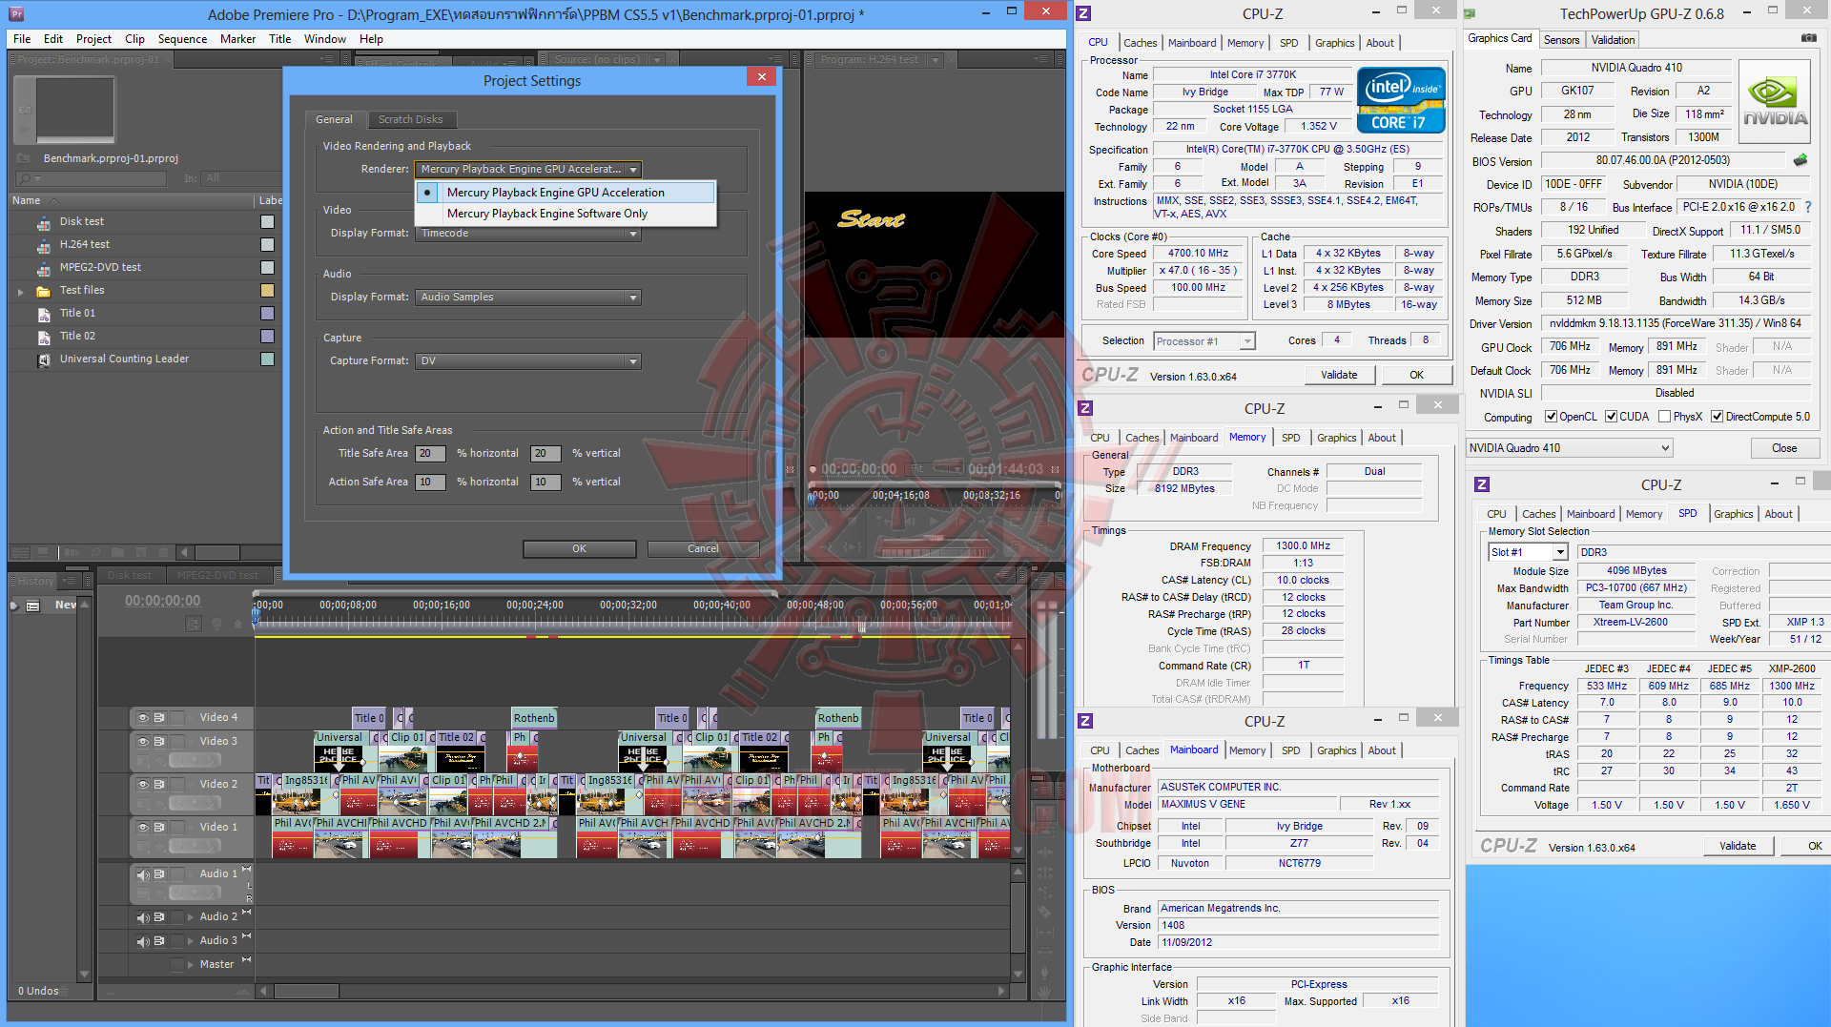Click Title Safe Area horizontal percent field
The height and width of the screenshot is (1027, 1831).
[430, 454]
